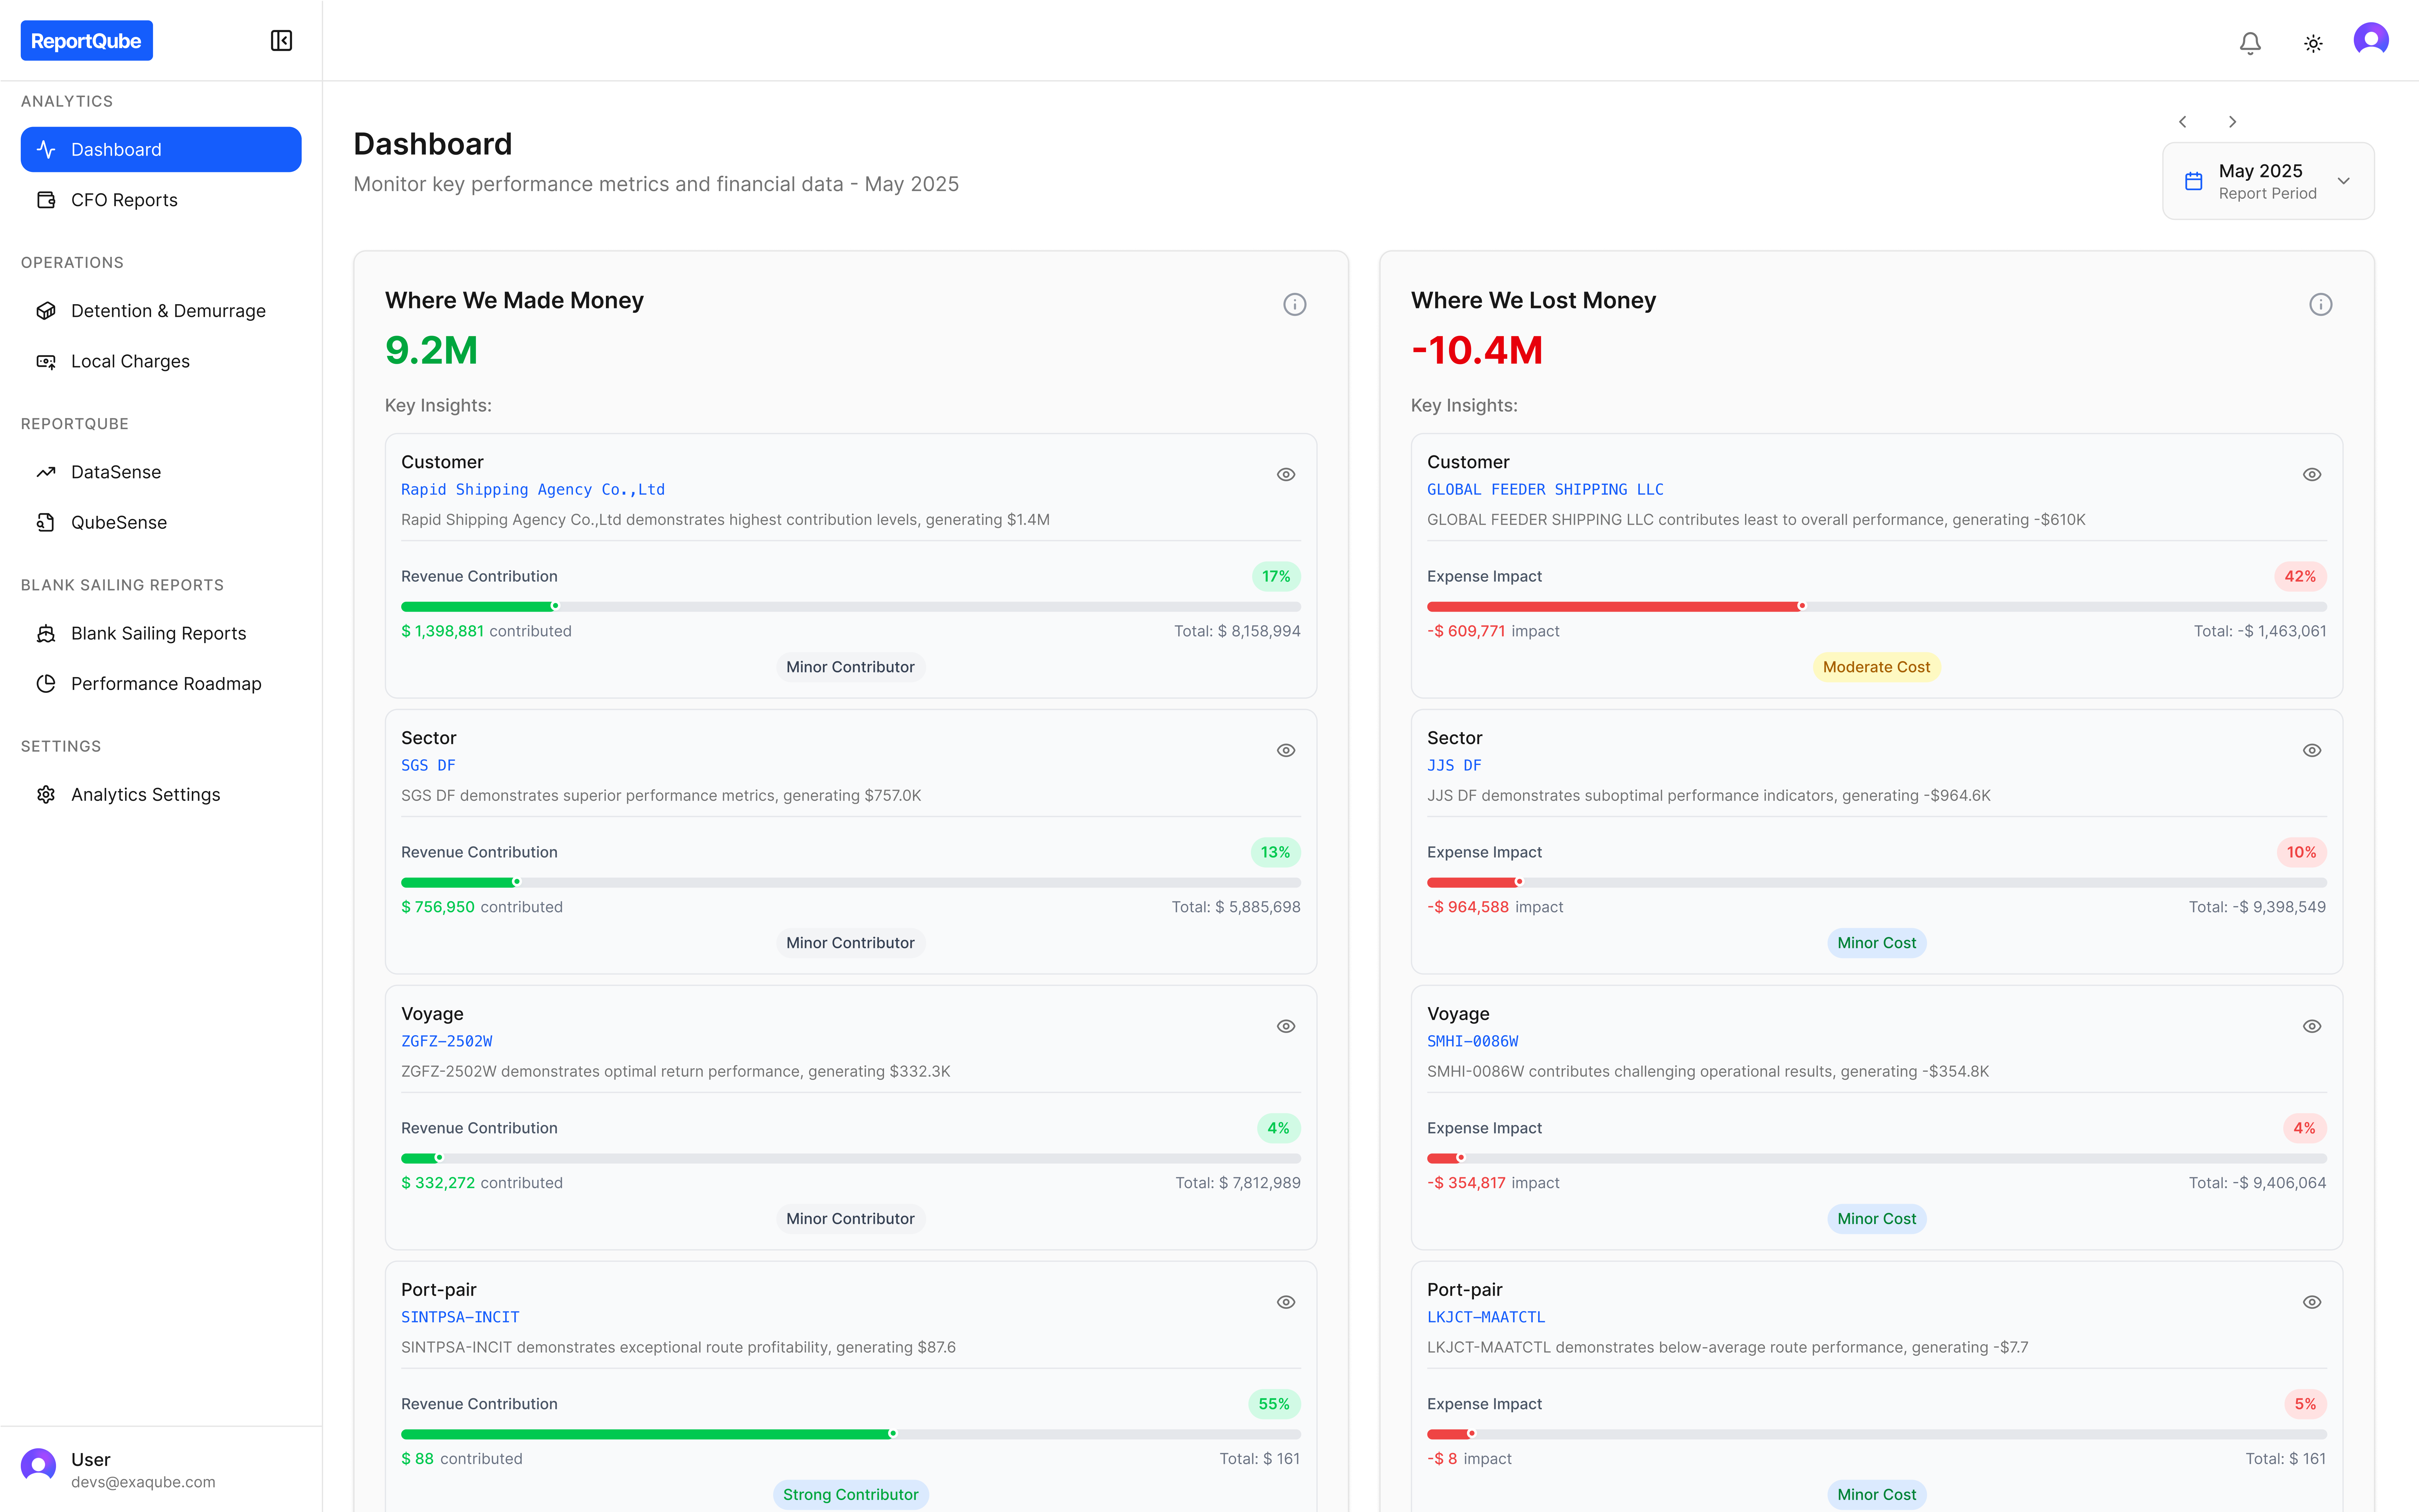
Task: Open Detention & Demurrage
Action: click(161, 311)
